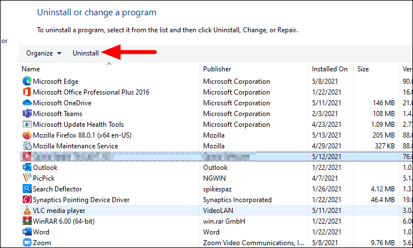Image resolution: width=413 pixels, height=248 pixels.
Task: Click the Mozilla Maintenance Service icon
Action: pos(27,146)
